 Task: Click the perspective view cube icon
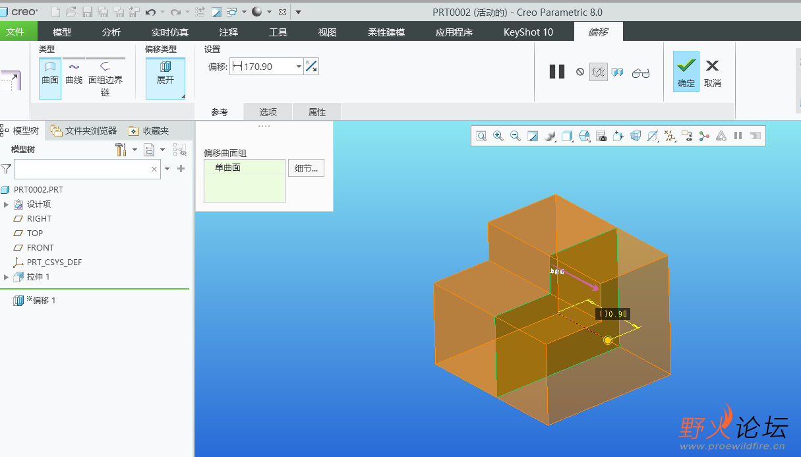636,136
